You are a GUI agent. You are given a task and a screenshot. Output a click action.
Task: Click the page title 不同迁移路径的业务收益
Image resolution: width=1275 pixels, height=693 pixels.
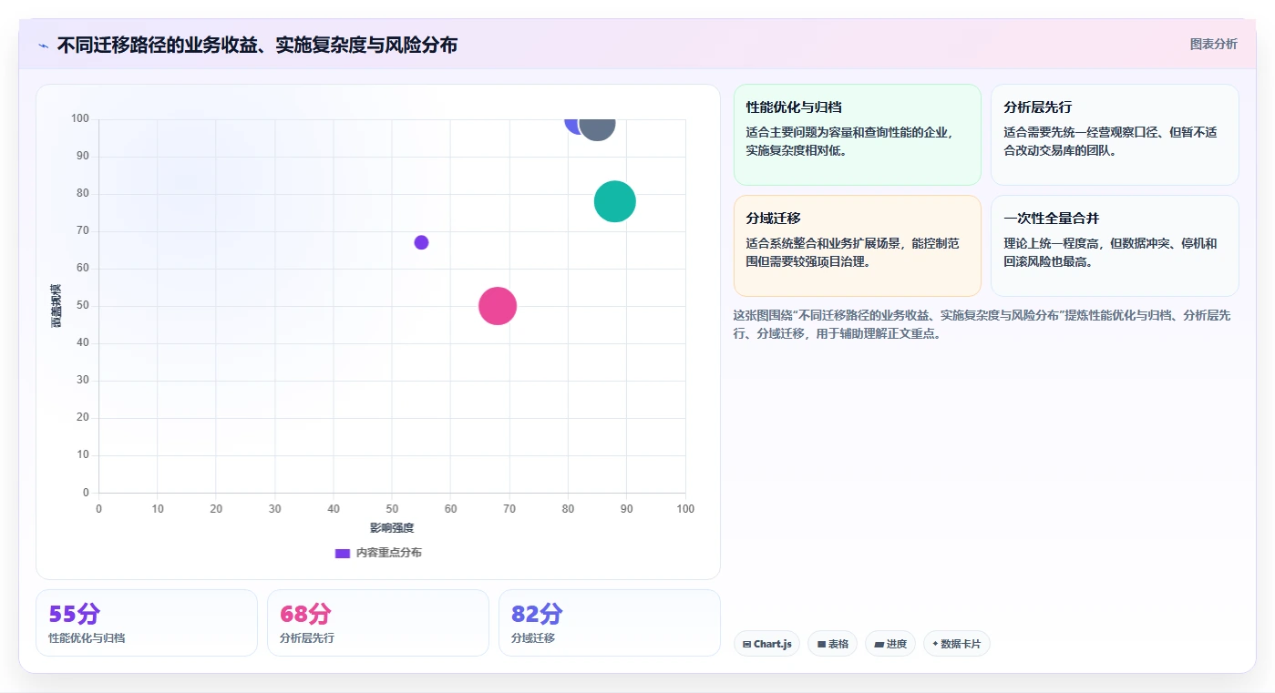[x=257, y=45]
